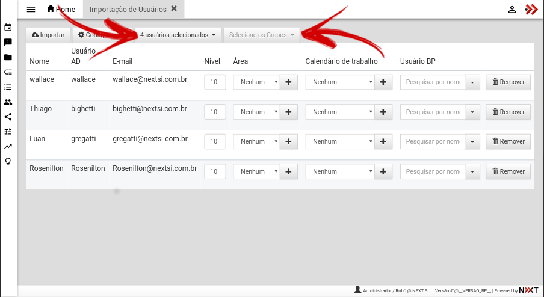This screenshot has width=544, height=297.
Task: Switch to the Home tab
Action: pyautogui.click(x=61, y=10)
